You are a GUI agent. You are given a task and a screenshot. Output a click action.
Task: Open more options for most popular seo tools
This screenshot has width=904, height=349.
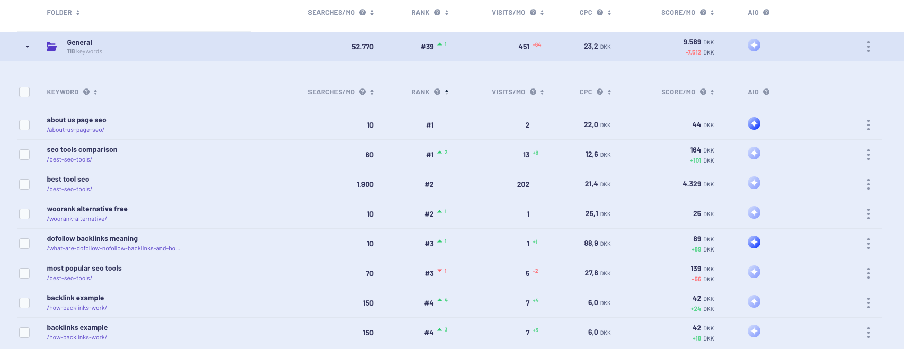click(x=868, y=273)
